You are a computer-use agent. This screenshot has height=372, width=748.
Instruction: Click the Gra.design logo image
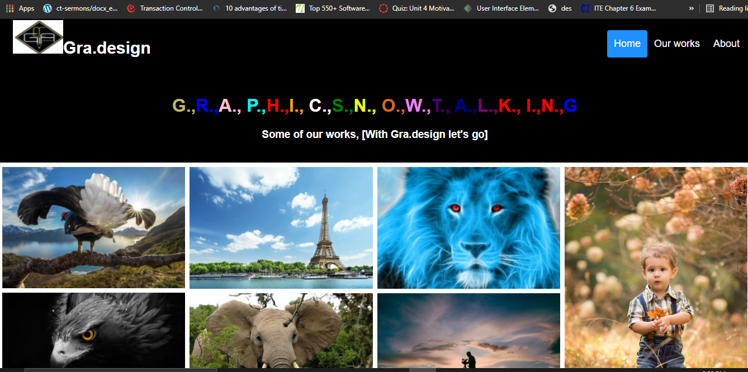[38, 37]
